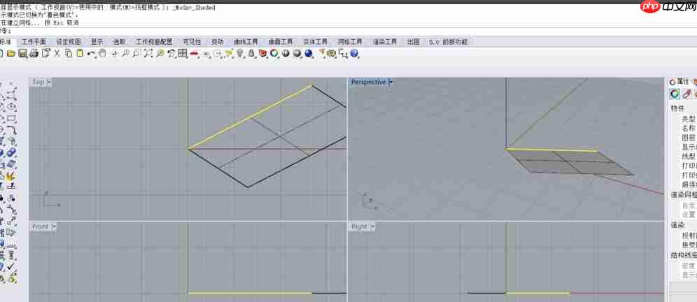Click the Zoom selected green magnifier icon
The height and width of the screenshot is (302, 697).
pos(160,53)
